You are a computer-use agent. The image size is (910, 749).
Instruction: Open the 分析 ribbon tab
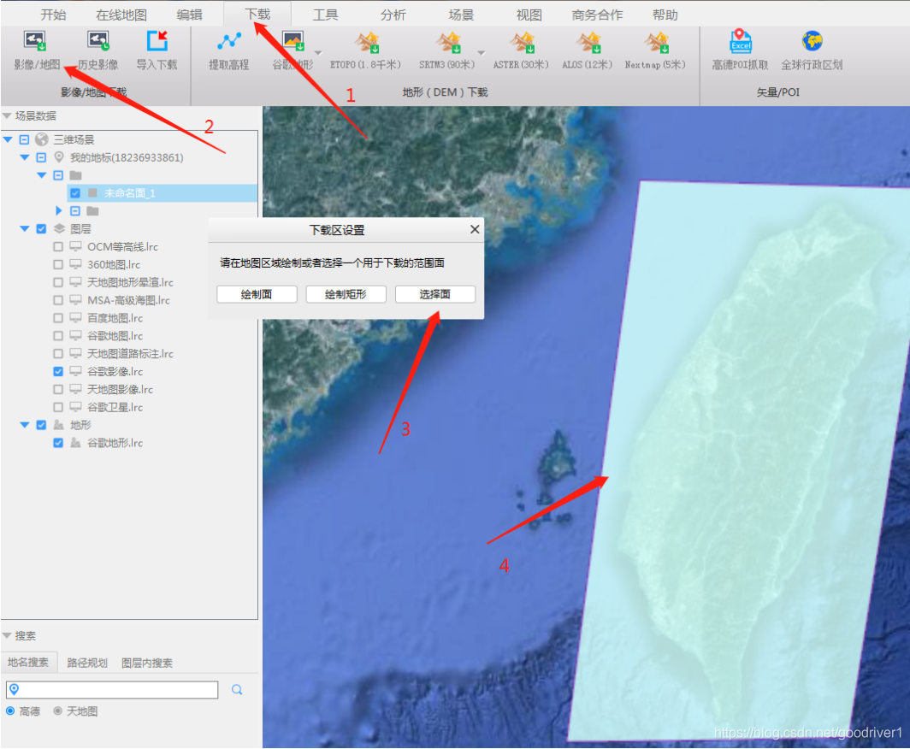coord(393,15)
